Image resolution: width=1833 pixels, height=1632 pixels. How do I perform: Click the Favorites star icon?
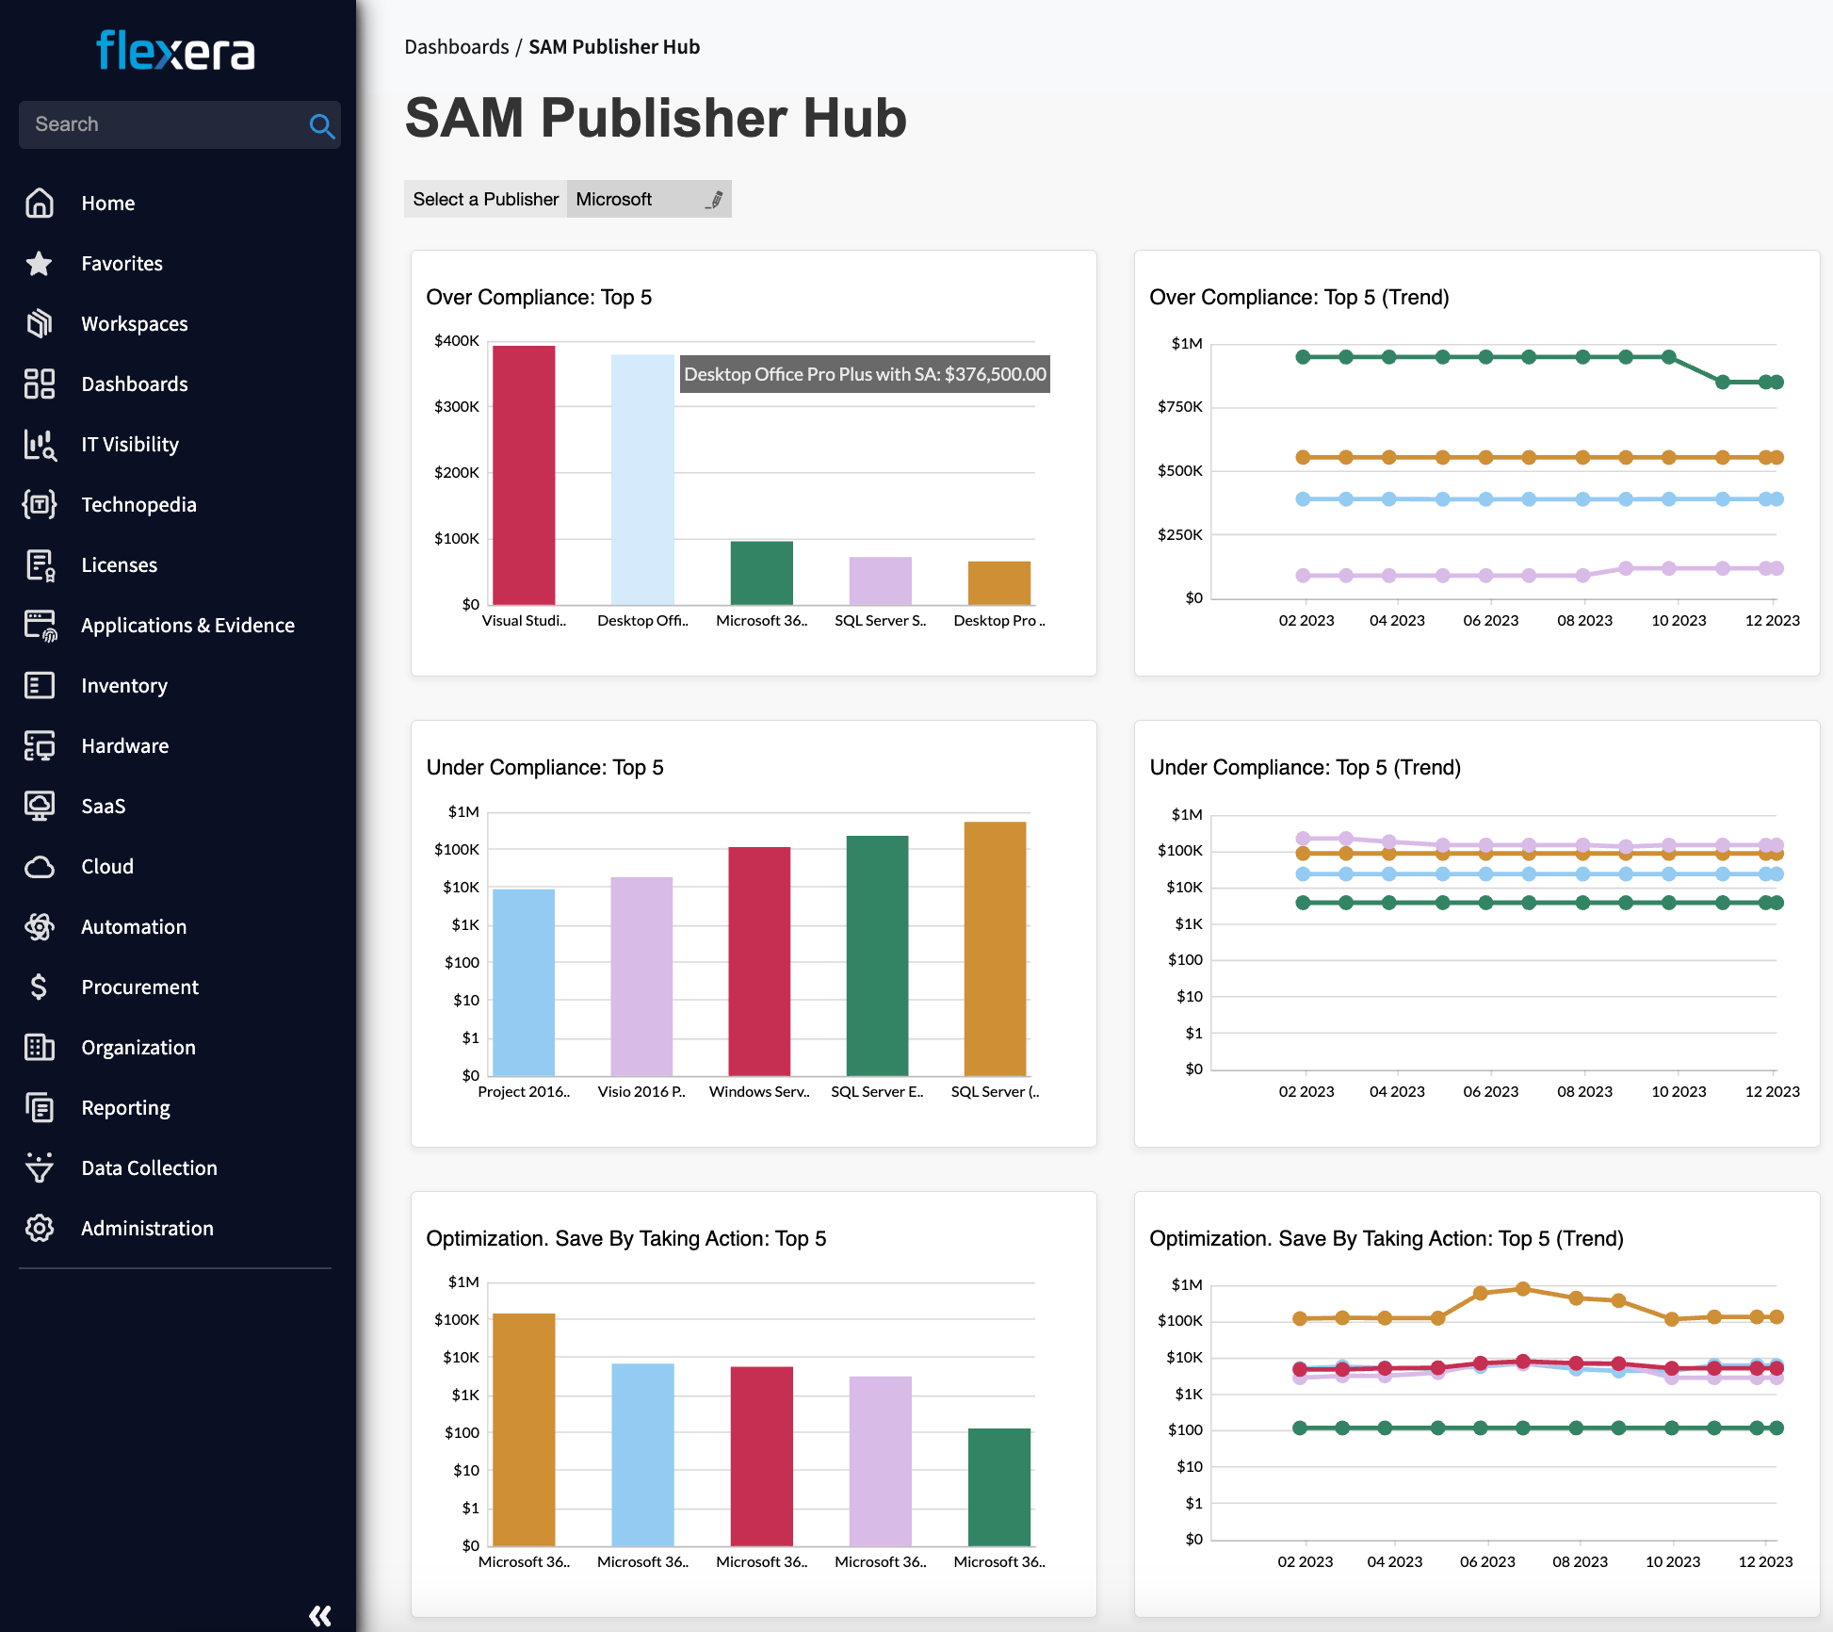pyautogui.click(x=42, y=263)
